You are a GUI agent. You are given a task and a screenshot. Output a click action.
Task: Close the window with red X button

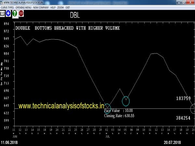pyautogui.click(x=190, y=2)
